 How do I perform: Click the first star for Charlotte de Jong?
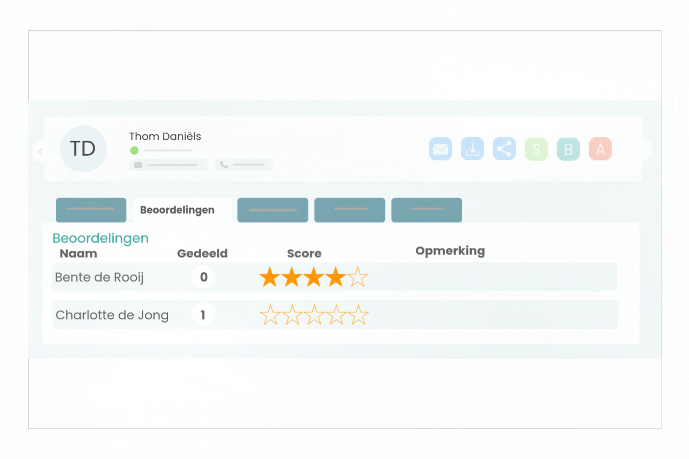pyautogui.click(x=270, y=315)
